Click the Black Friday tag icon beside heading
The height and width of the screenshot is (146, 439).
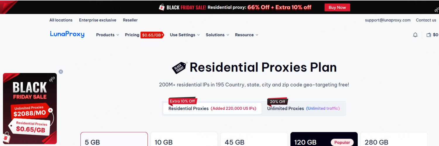pyautogui.click(x=179, y=68)
